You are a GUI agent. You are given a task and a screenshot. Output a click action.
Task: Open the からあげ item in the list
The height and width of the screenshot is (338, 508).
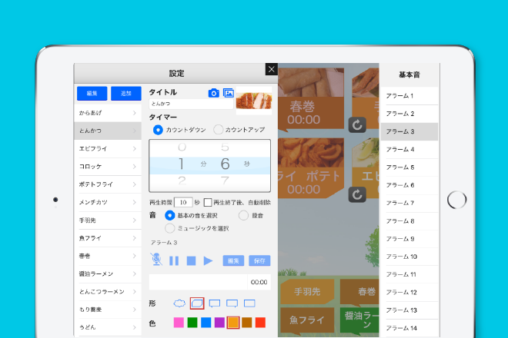(107, 113)
